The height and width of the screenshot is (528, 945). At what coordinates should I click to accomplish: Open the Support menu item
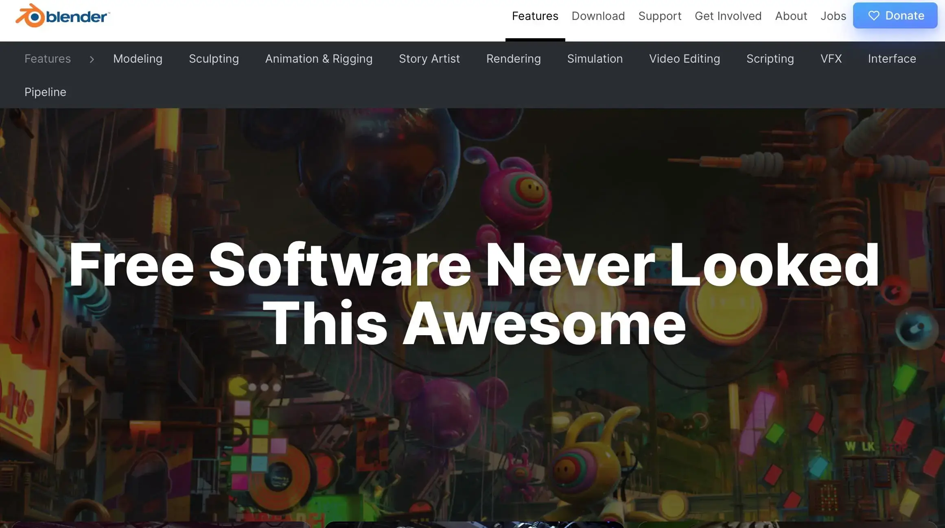coord(659,16)
